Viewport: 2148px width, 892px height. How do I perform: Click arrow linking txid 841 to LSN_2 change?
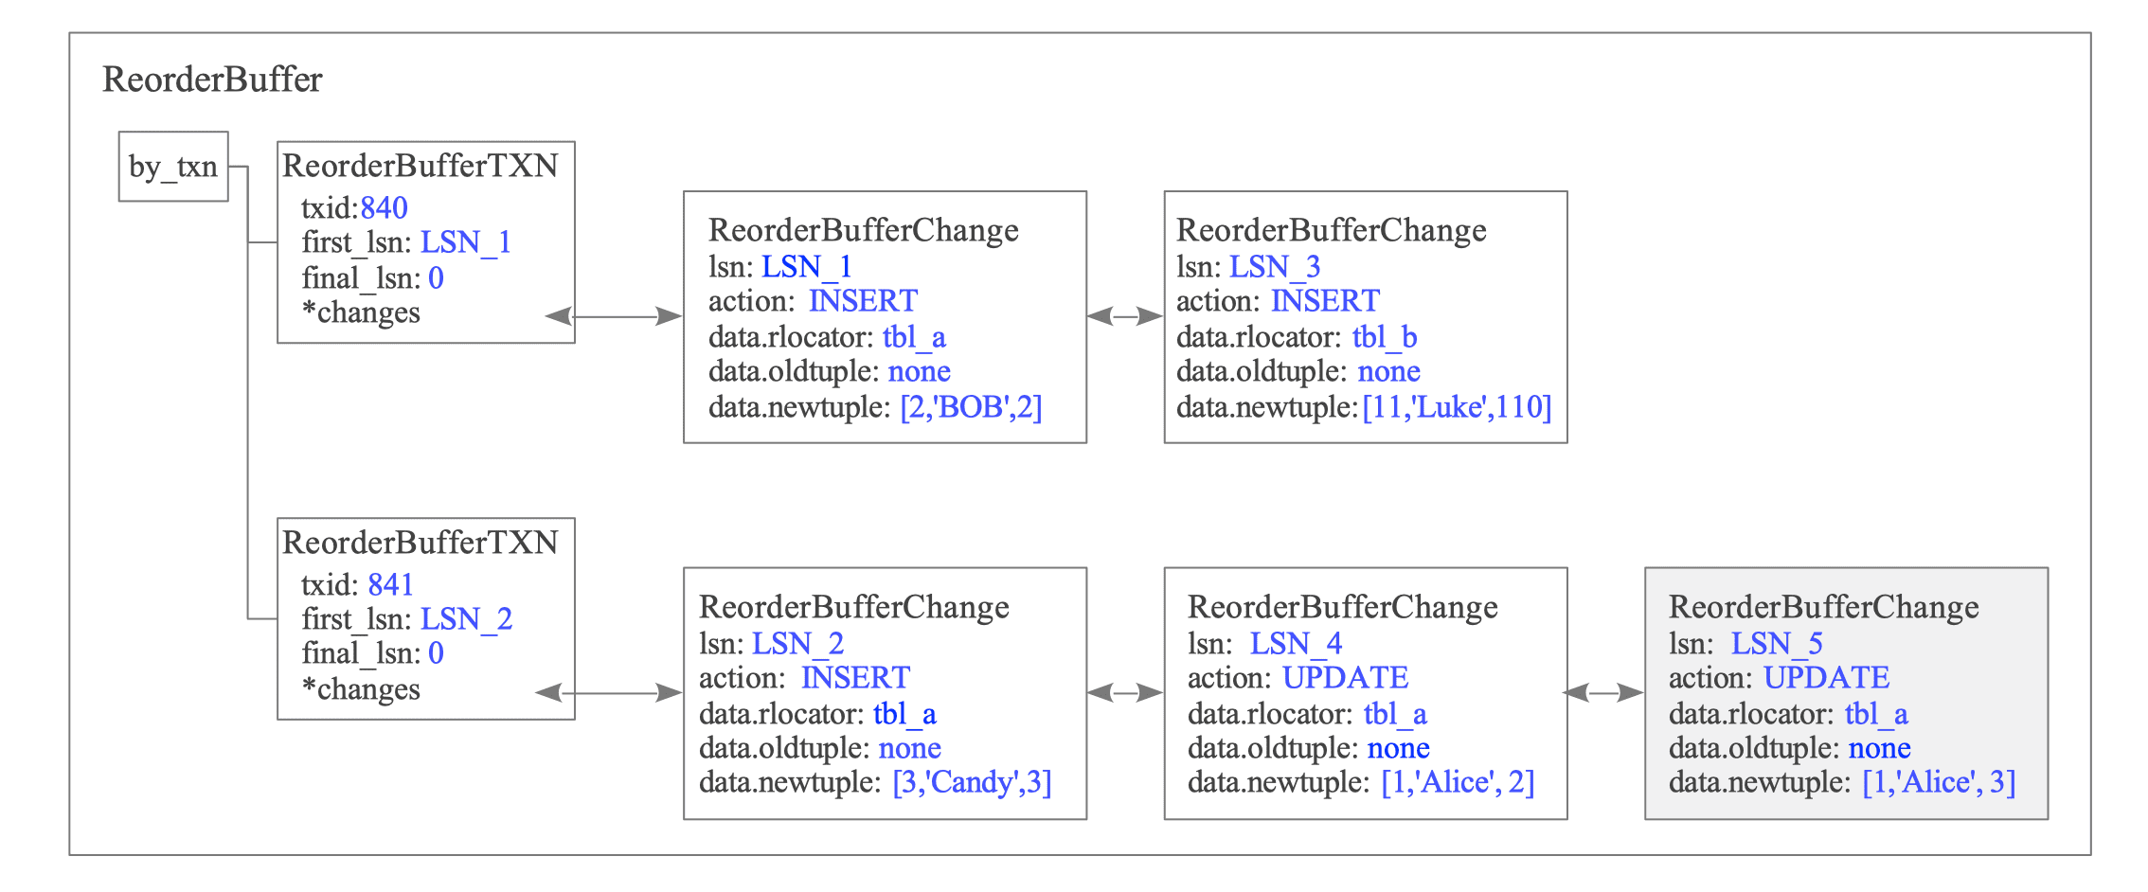[609, 693]
